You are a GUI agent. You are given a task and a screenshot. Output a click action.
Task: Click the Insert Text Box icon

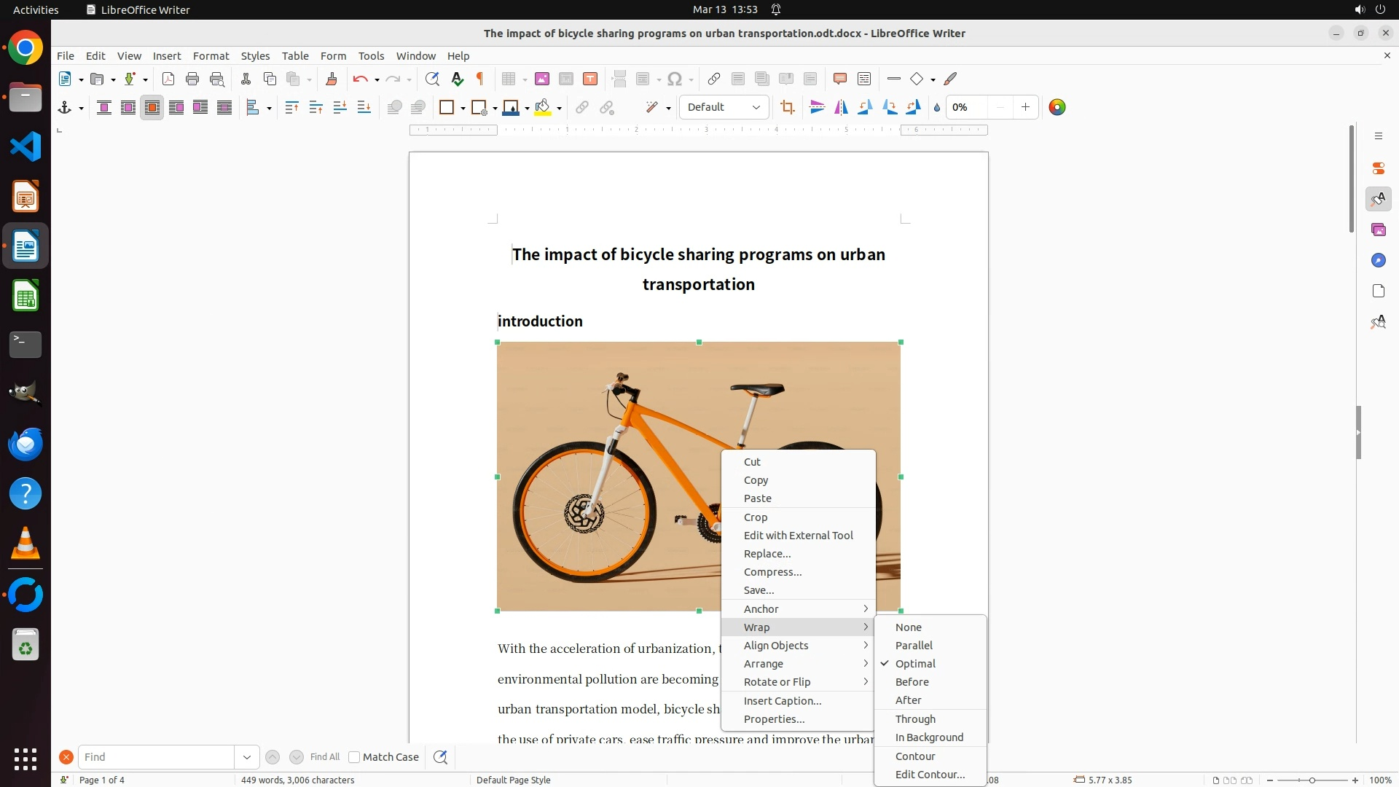point(590,79)
